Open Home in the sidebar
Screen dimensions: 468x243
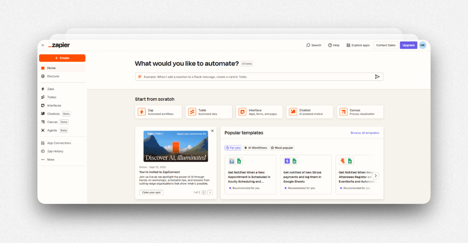click(62, 68)
